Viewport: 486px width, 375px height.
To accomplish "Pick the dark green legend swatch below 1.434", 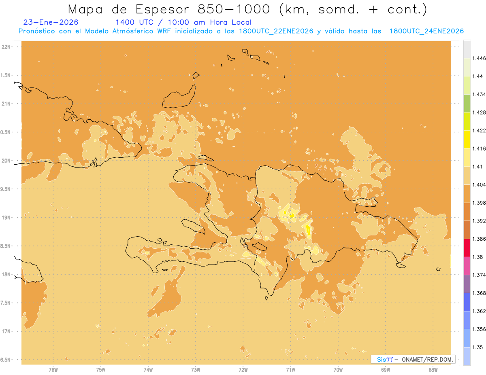I will tap(467, 103).
